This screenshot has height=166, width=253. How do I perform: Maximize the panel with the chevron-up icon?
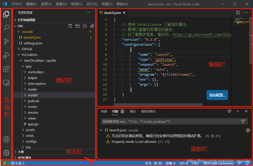(238, 111)
